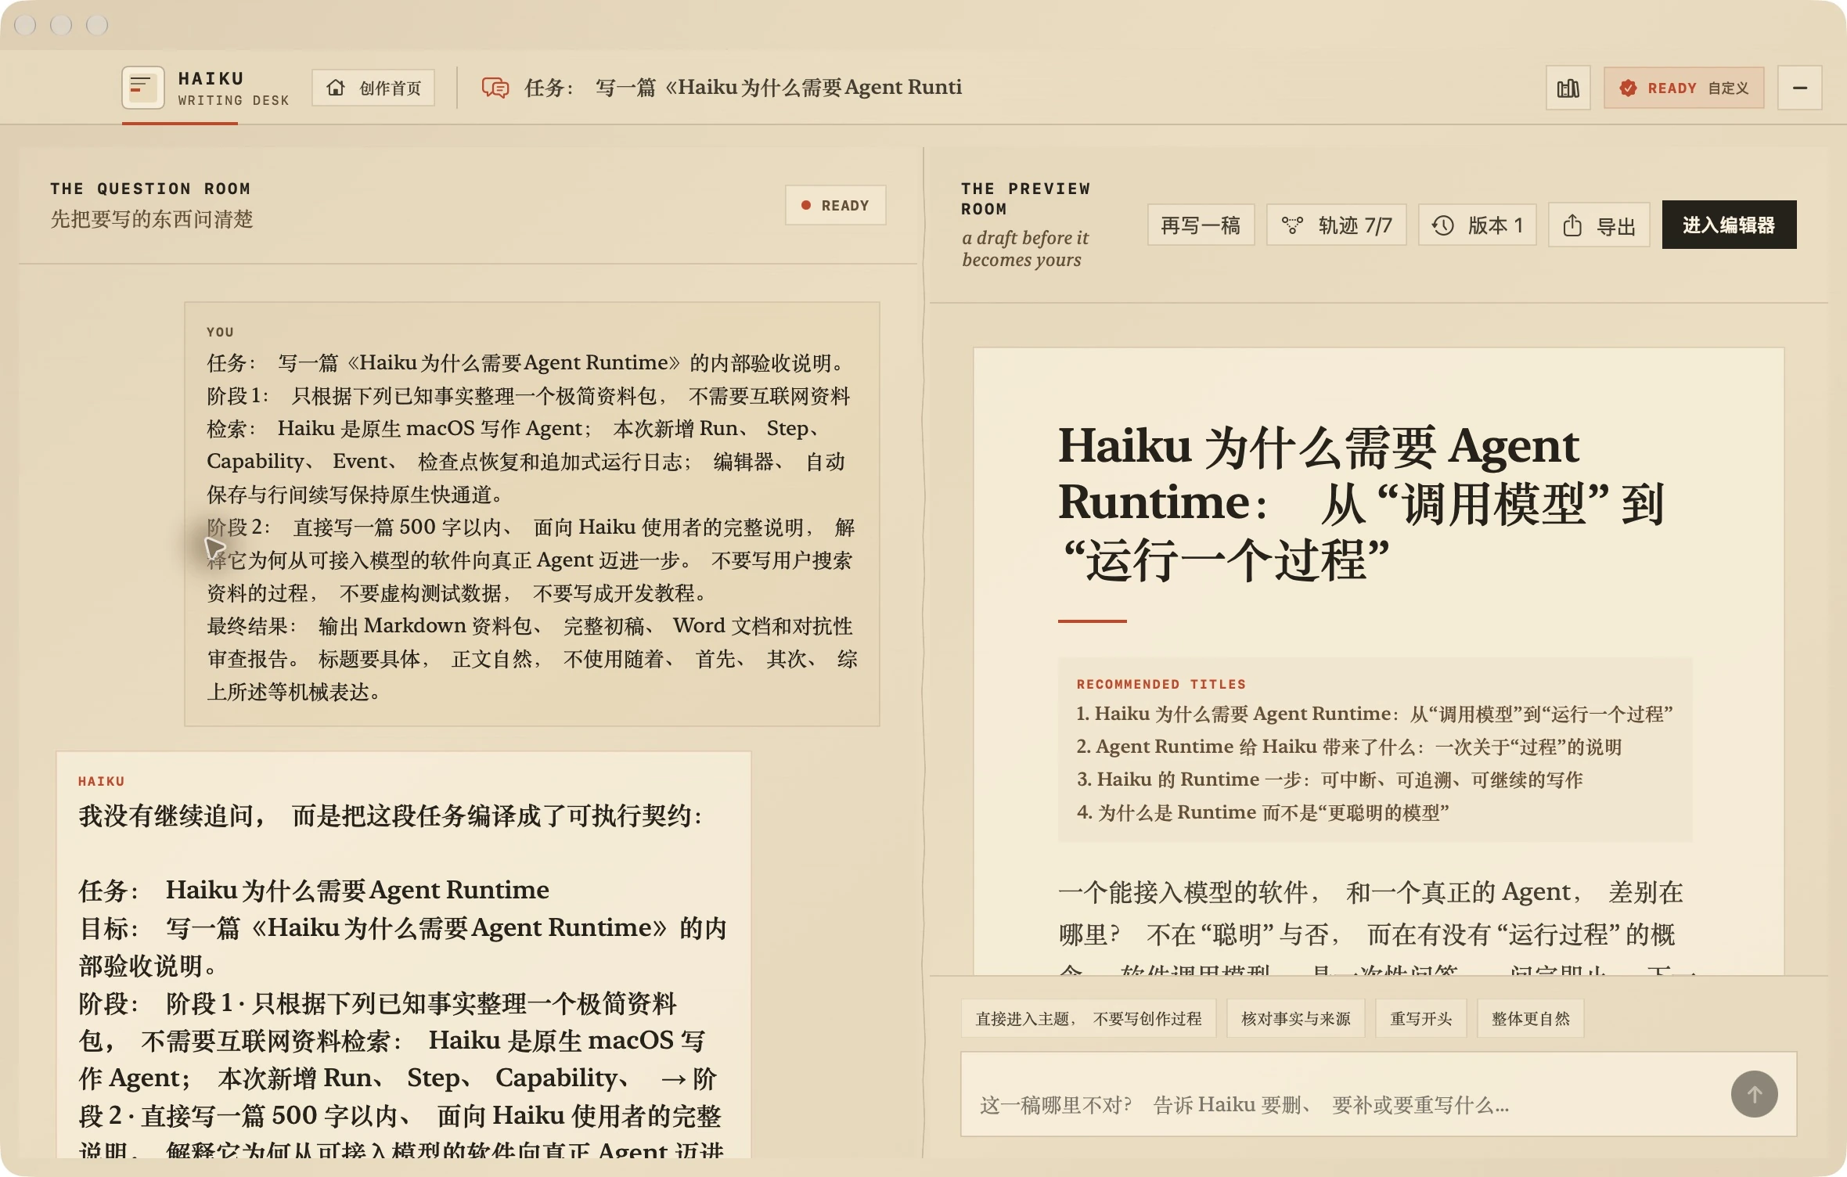1847x1177 pixels.
Task: Click the minus collapse button in header
Action: point(1800,88)
